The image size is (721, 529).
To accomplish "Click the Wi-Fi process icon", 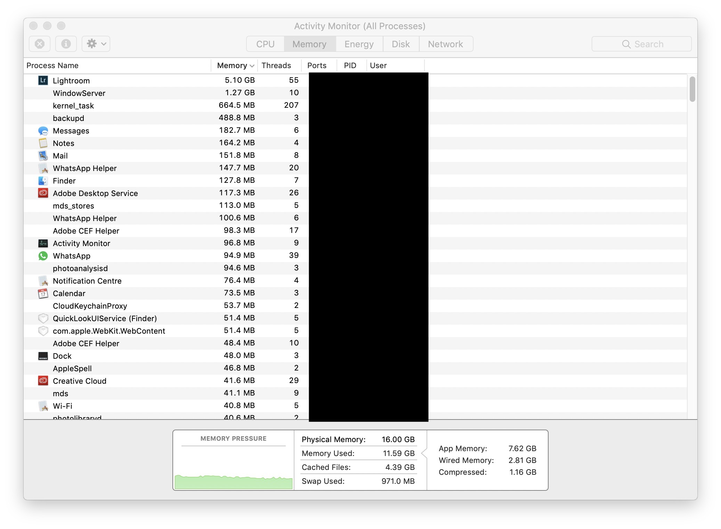I will click(x=43, y=406).
